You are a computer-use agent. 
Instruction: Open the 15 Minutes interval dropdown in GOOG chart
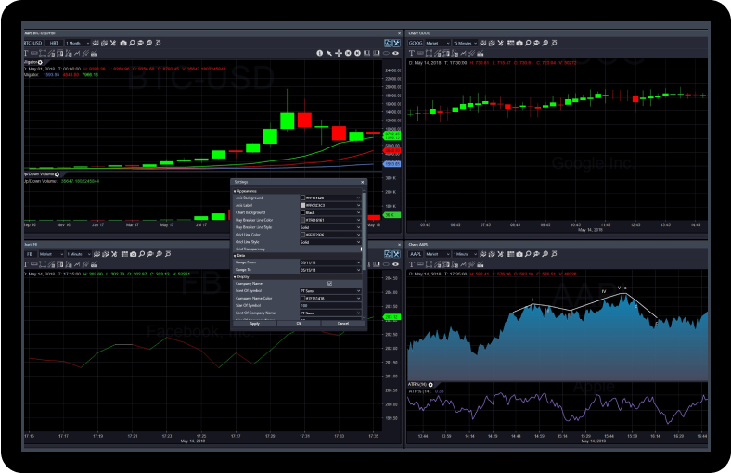pos(467,43)
